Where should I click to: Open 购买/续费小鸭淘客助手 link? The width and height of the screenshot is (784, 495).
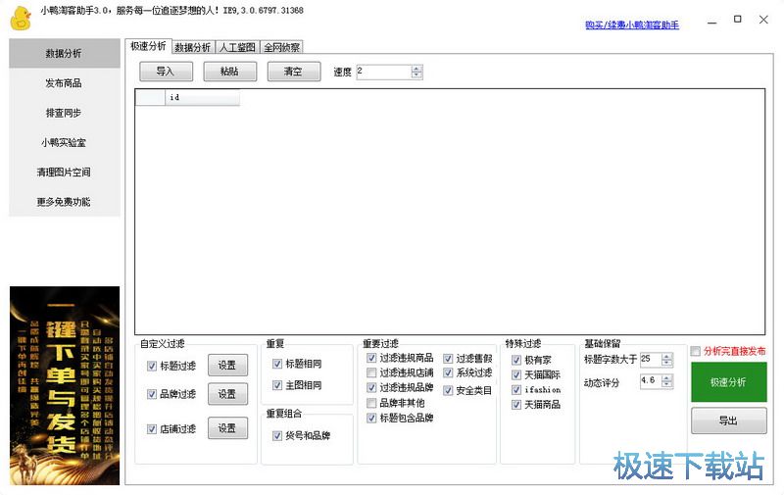tap(631, 25)
